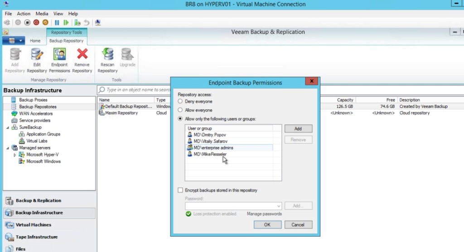Click the Ctrl+Alt+Delete icon in VM toolbar
Image resolution: width=464 pixels, height=252 pixels.
tap(7, 23)
